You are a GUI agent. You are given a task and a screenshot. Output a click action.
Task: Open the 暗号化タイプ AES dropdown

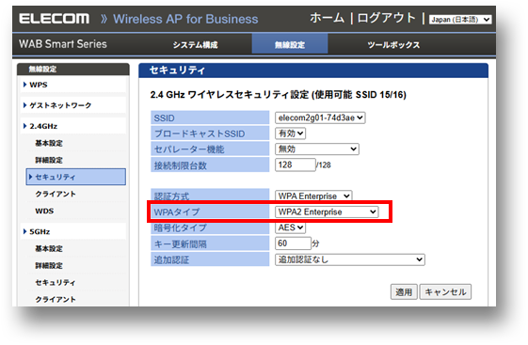(290, 227)
